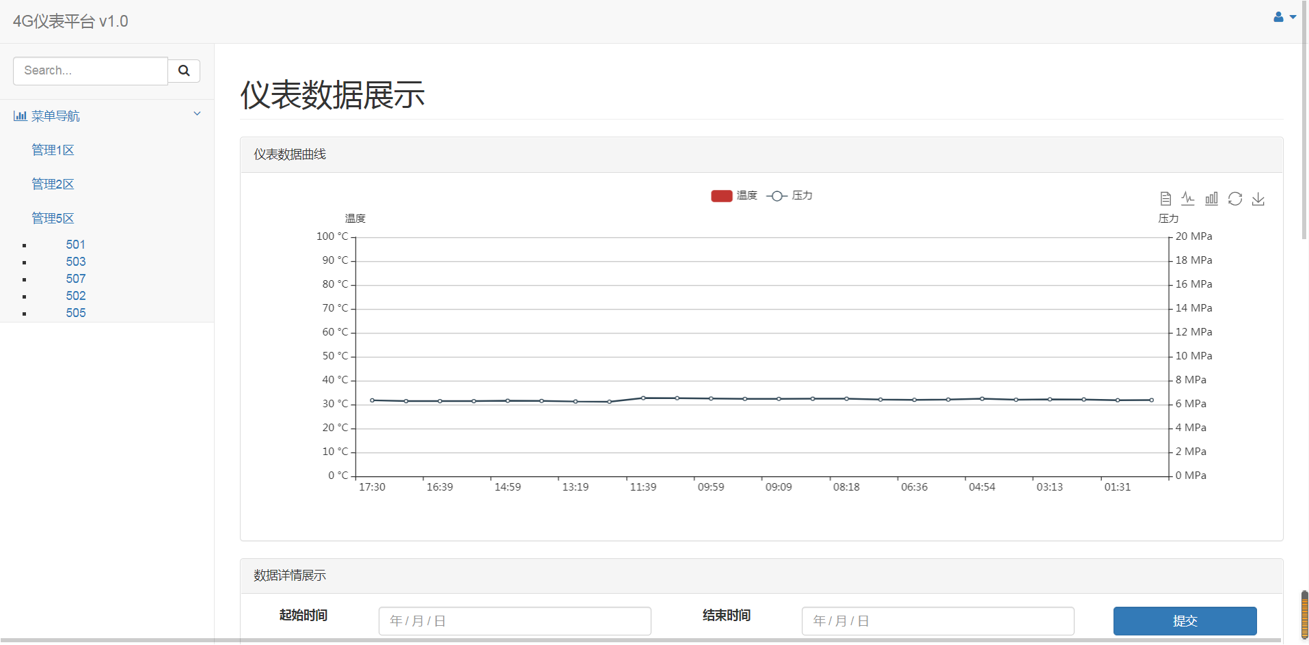Open the chart data view icon

tap(1165, 199)
